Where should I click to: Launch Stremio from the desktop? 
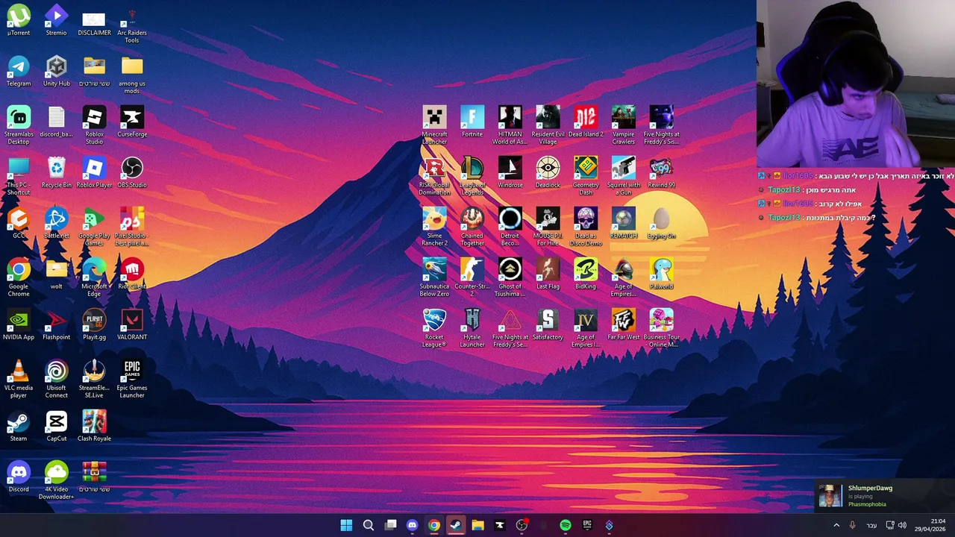(x=56, y=21)
